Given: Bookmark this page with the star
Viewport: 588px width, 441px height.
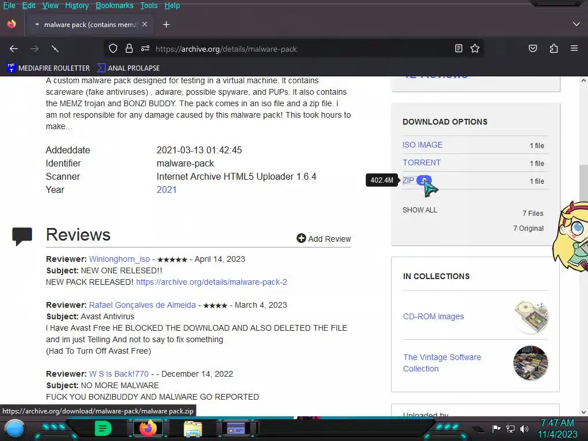Looking at the screenshot, I should point(475,48).
